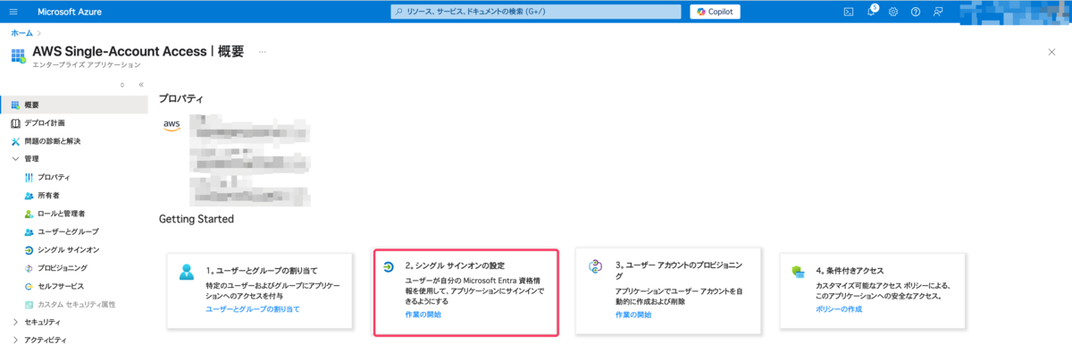Click card title 4. 条件付きアクセス
The image size is (1072, 345).
850,270
